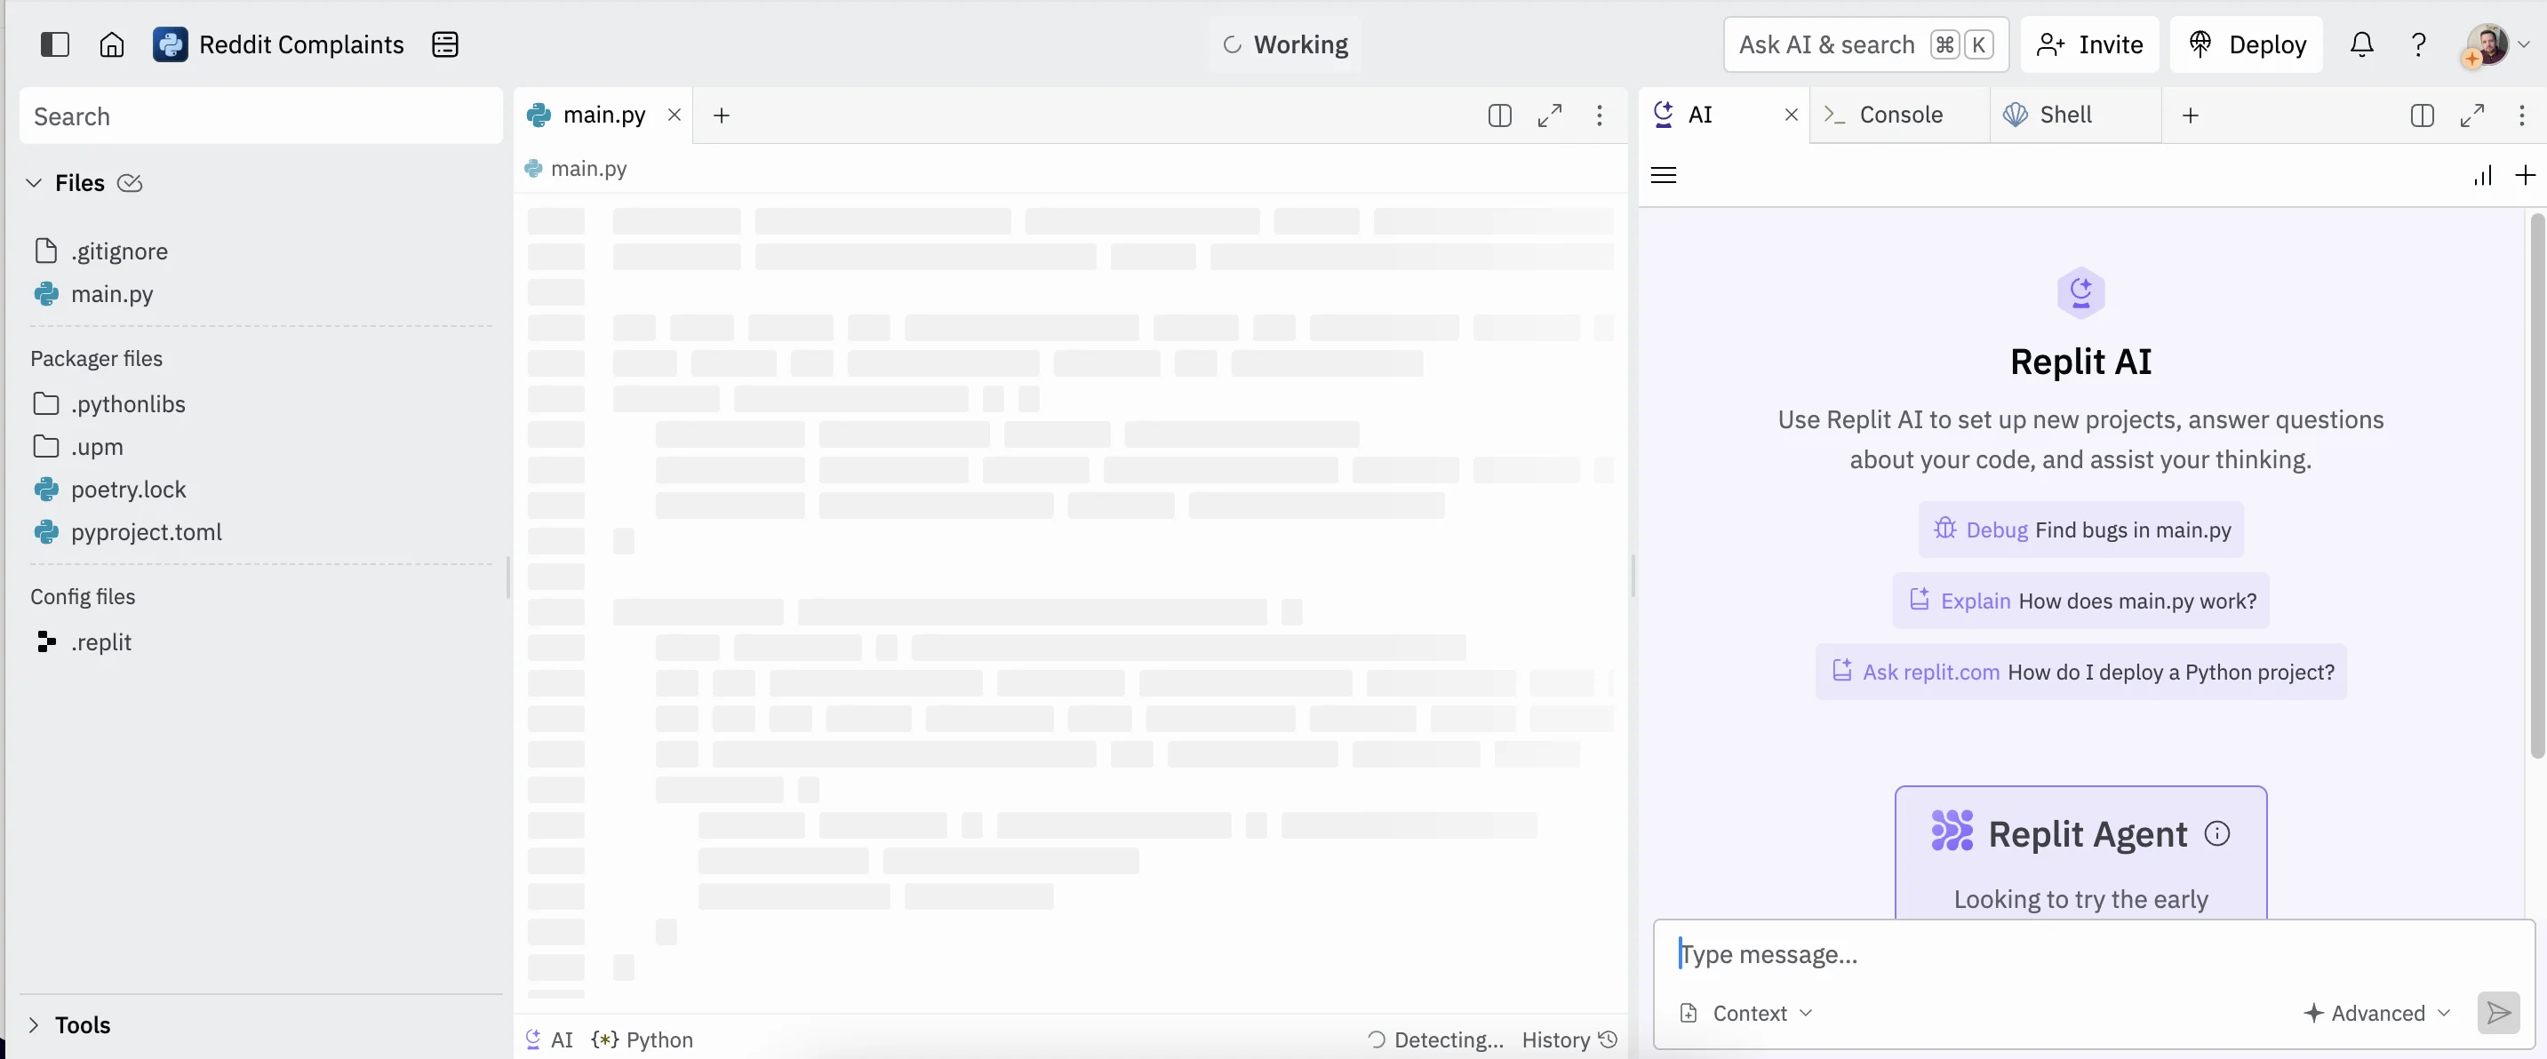Click the Deploy button
This screenshot has height=1059, width=2547.
(2246, 44)
